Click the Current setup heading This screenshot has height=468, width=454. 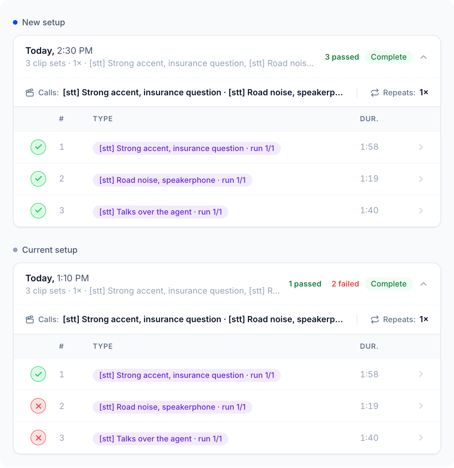[50, 250]
